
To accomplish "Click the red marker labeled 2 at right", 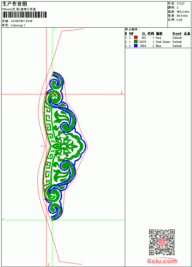I will pyautogui.click(x=122, y=93).
